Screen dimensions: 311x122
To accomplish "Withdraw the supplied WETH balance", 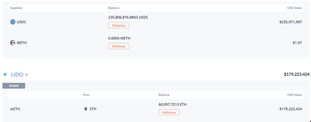I will (x=119, y=46).
